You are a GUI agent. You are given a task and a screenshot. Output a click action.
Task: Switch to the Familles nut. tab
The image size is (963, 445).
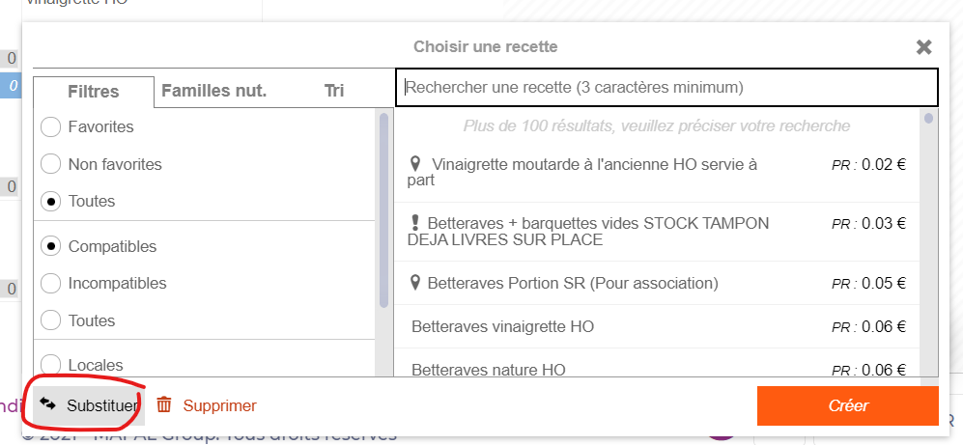(213, 91)
